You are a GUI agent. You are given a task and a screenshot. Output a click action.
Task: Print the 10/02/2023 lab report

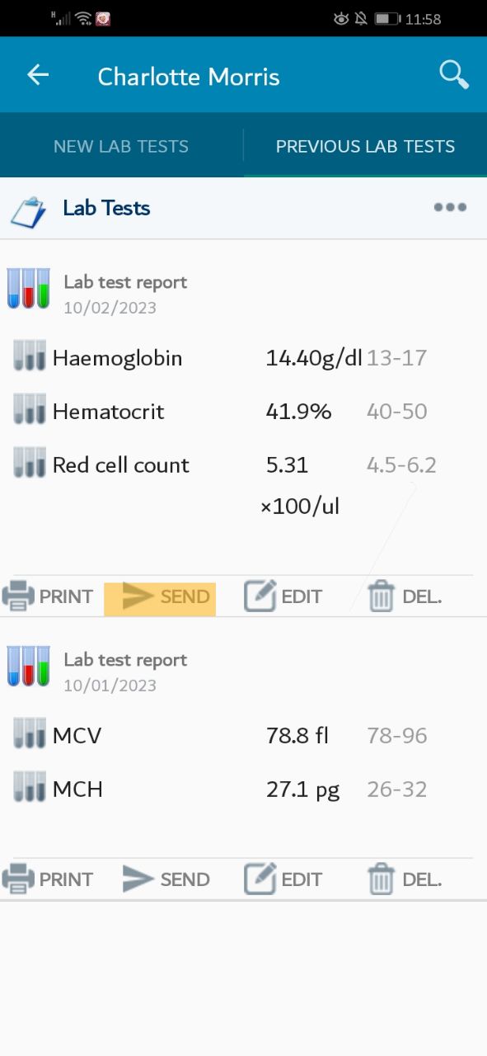pyautogui.click(x=47, y=596)
